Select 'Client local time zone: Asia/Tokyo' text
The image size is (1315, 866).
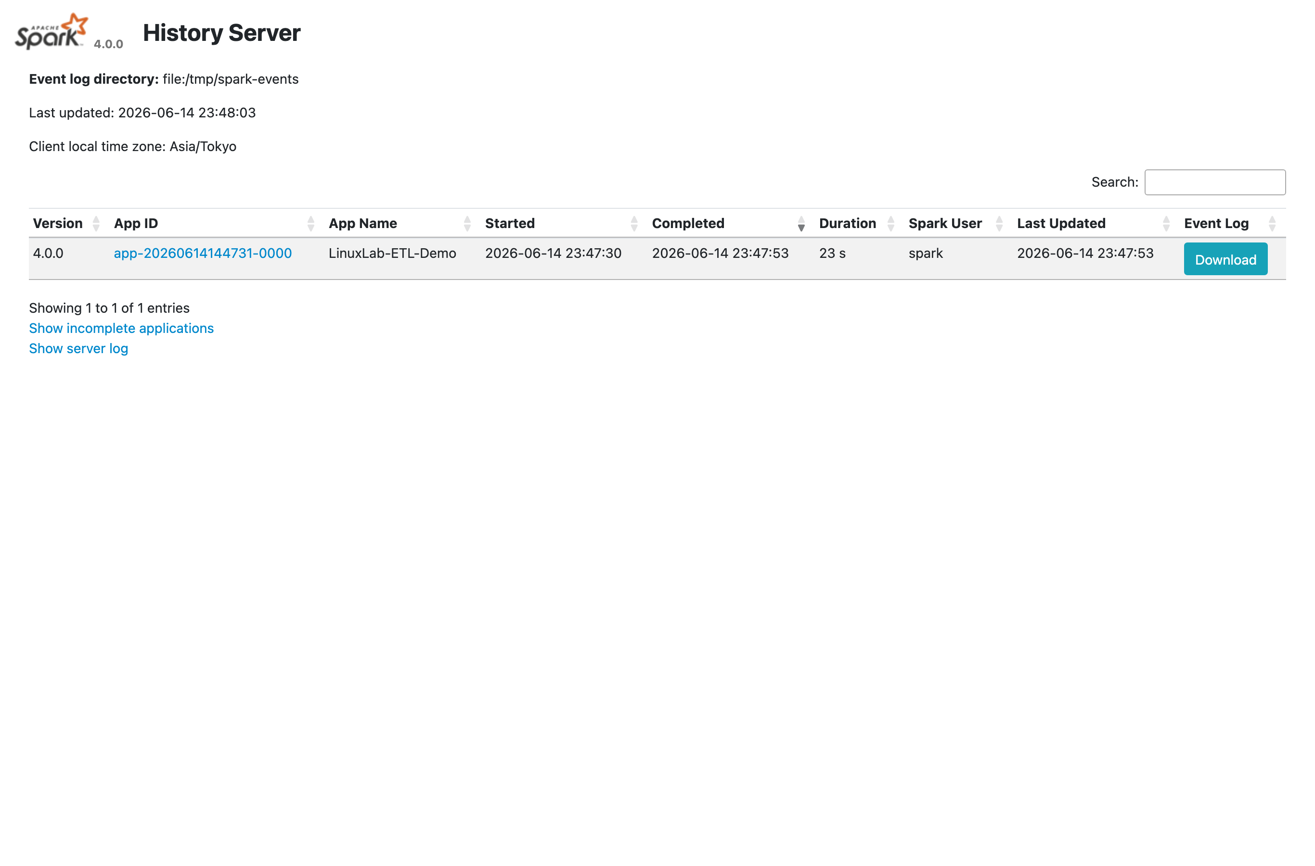(x=132, y=146)
